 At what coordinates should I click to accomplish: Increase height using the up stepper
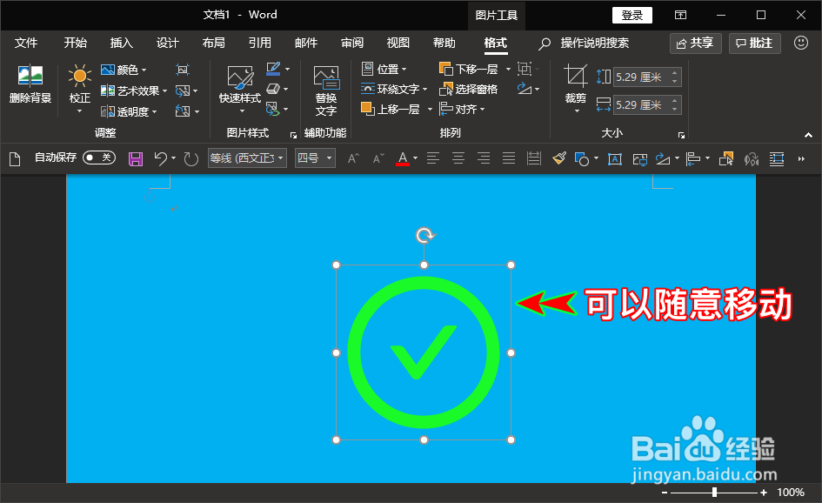pos(675,73)
